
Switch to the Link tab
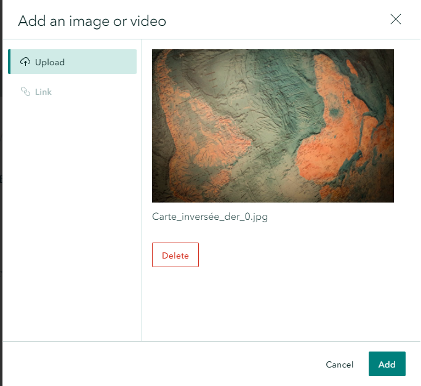click(73, 92)
